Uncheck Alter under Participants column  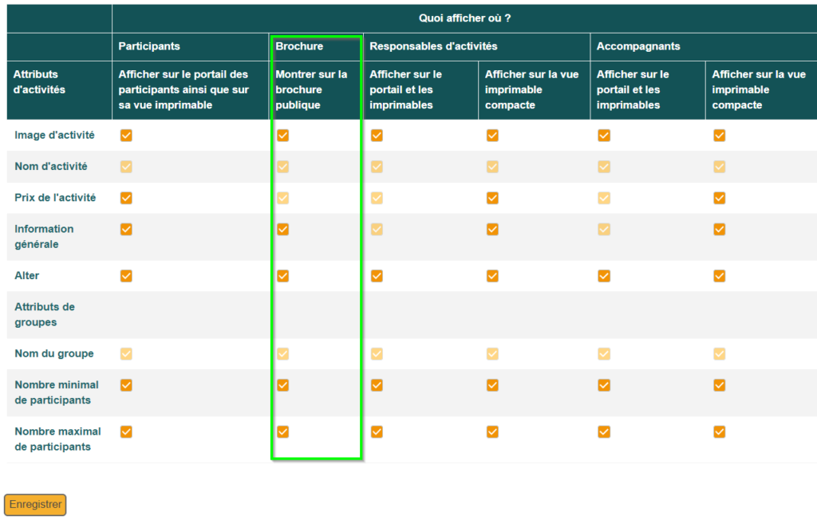126,276
